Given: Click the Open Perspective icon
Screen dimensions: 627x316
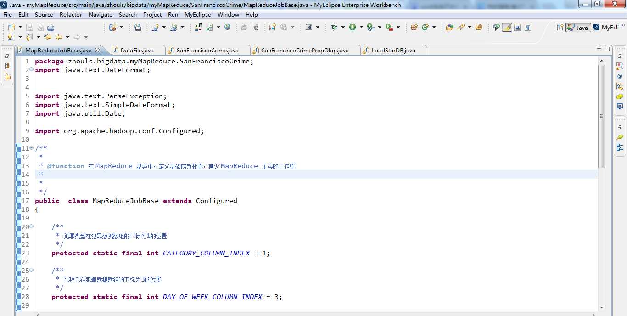Looking at the screenshot, I should [560, 28].
